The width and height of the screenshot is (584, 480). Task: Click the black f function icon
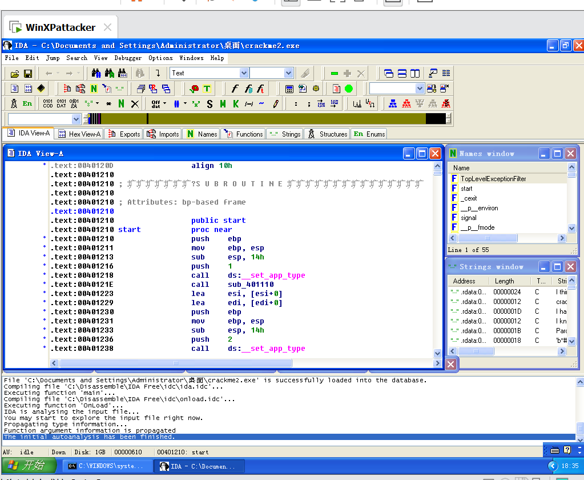tap(235, 89)
